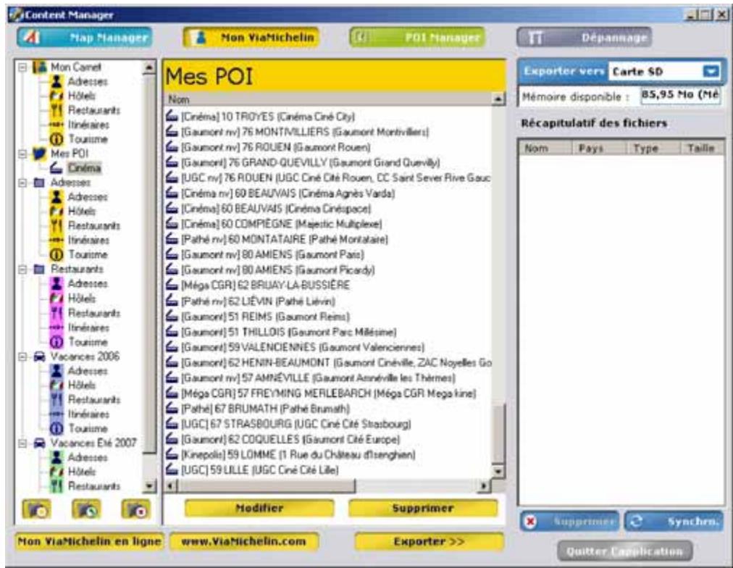The height and width of the screenshot is (568, 733).
Task: Click the Modifier button
Action: pyautogui.click(x=259, y=509)
